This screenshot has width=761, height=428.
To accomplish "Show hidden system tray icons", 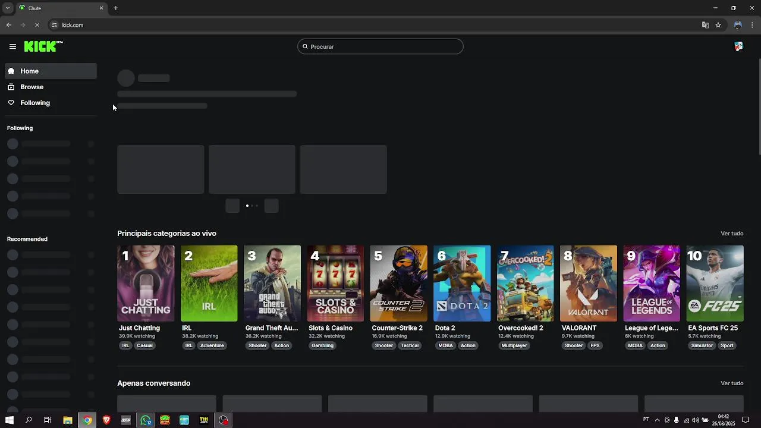I will pos(657,420).
